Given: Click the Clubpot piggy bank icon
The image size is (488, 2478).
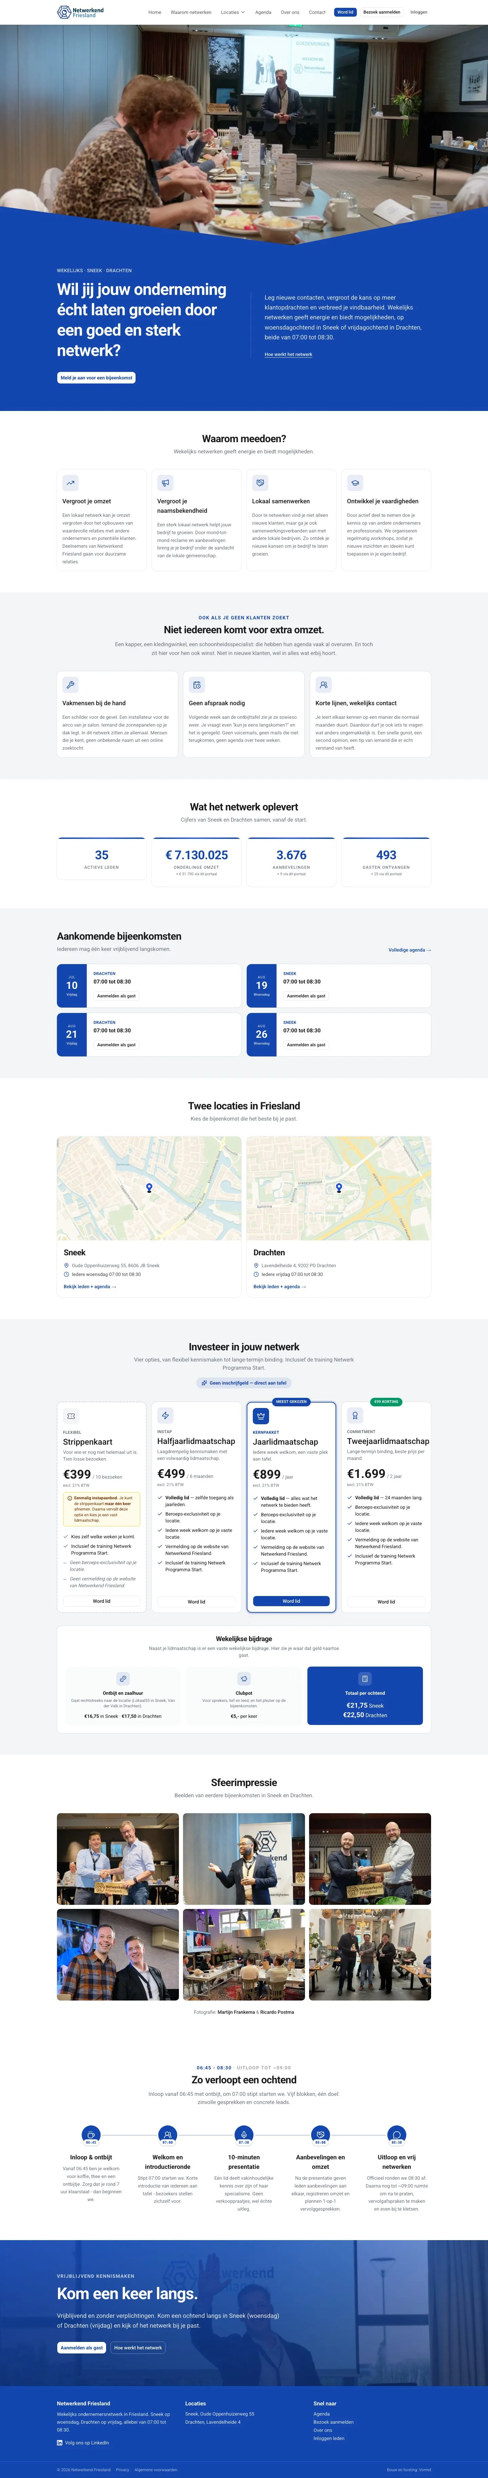Looking at the screenshot, I should pyautogui.click(x=244, y=1678).
